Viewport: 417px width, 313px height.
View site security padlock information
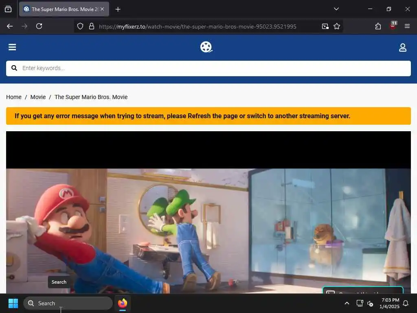click(92, 26)
